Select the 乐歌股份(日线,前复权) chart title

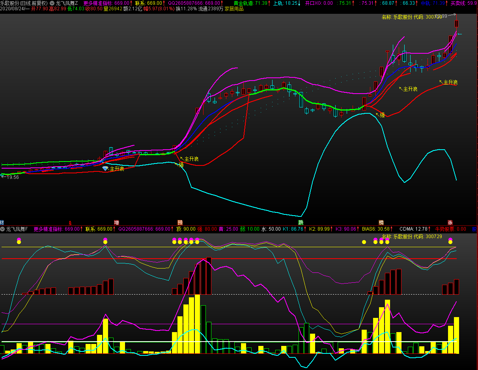(x=24, y=3)
